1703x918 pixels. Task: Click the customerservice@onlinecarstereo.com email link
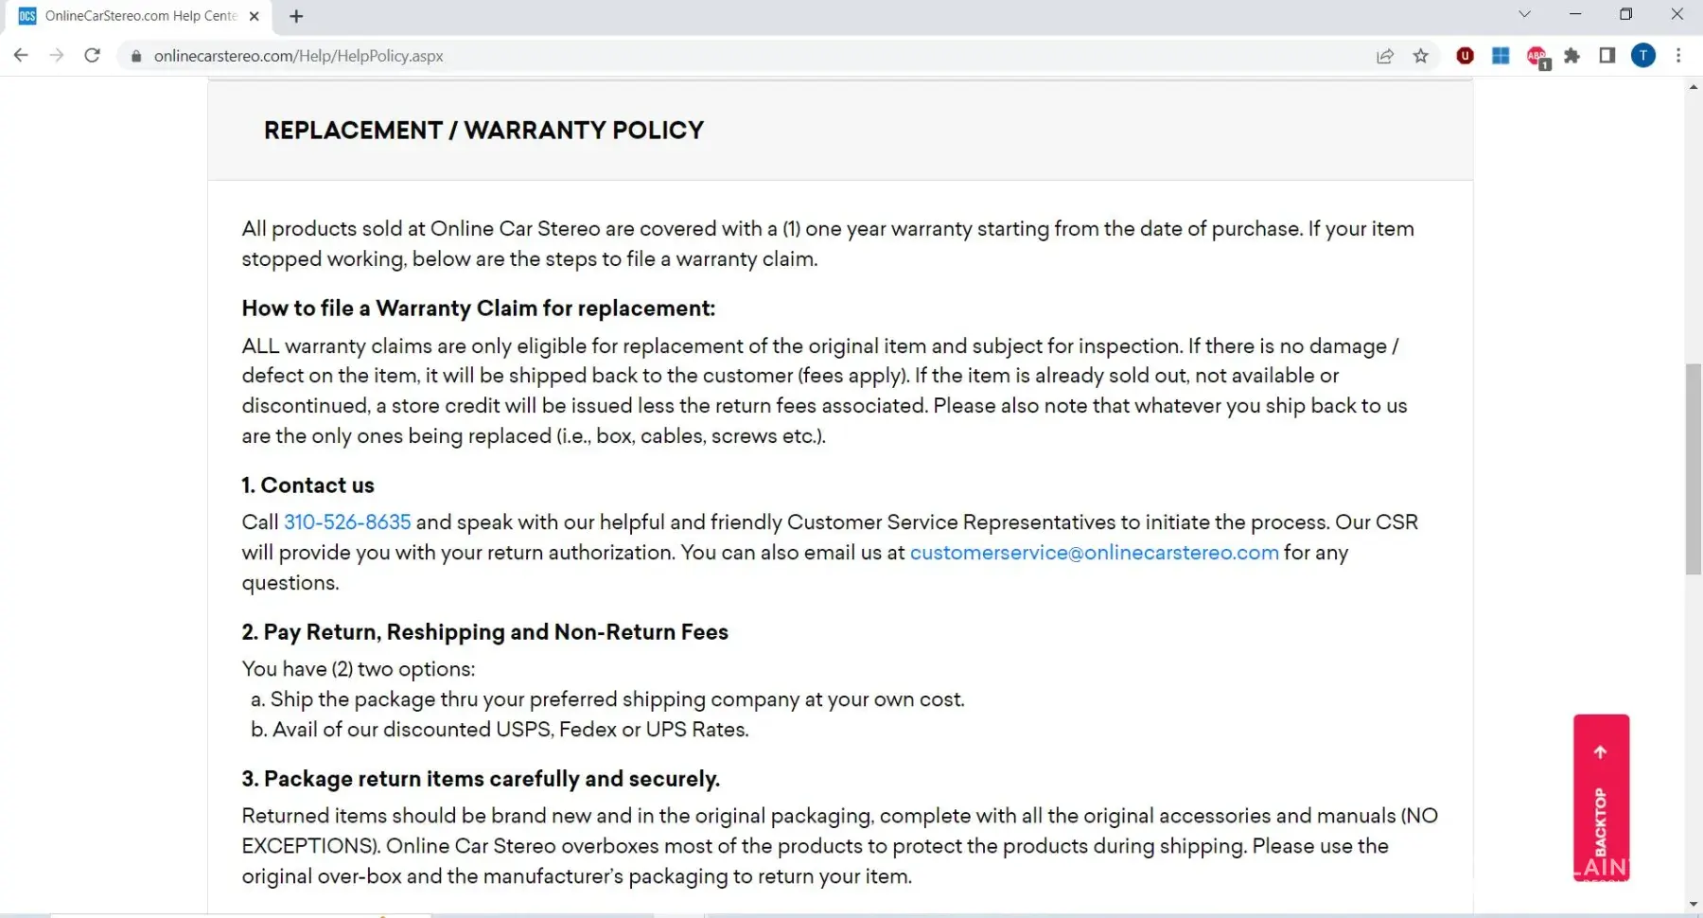coord(1094,553)
